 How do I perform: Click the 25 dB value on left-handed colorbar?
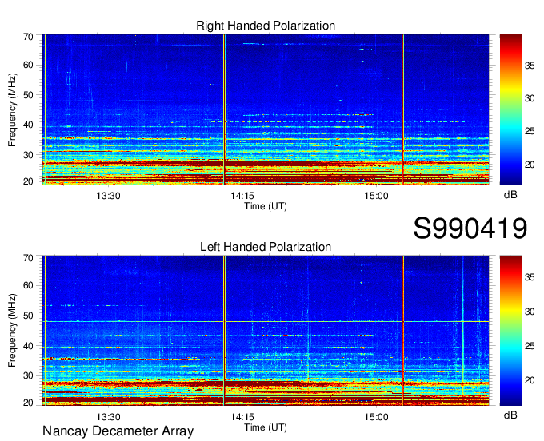(x=530, y=346)
